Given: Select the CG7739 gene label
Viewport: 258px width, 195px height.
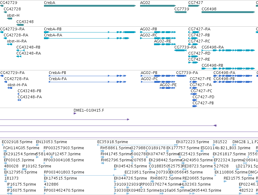Looking at the screenshot, I should point(182,9).
